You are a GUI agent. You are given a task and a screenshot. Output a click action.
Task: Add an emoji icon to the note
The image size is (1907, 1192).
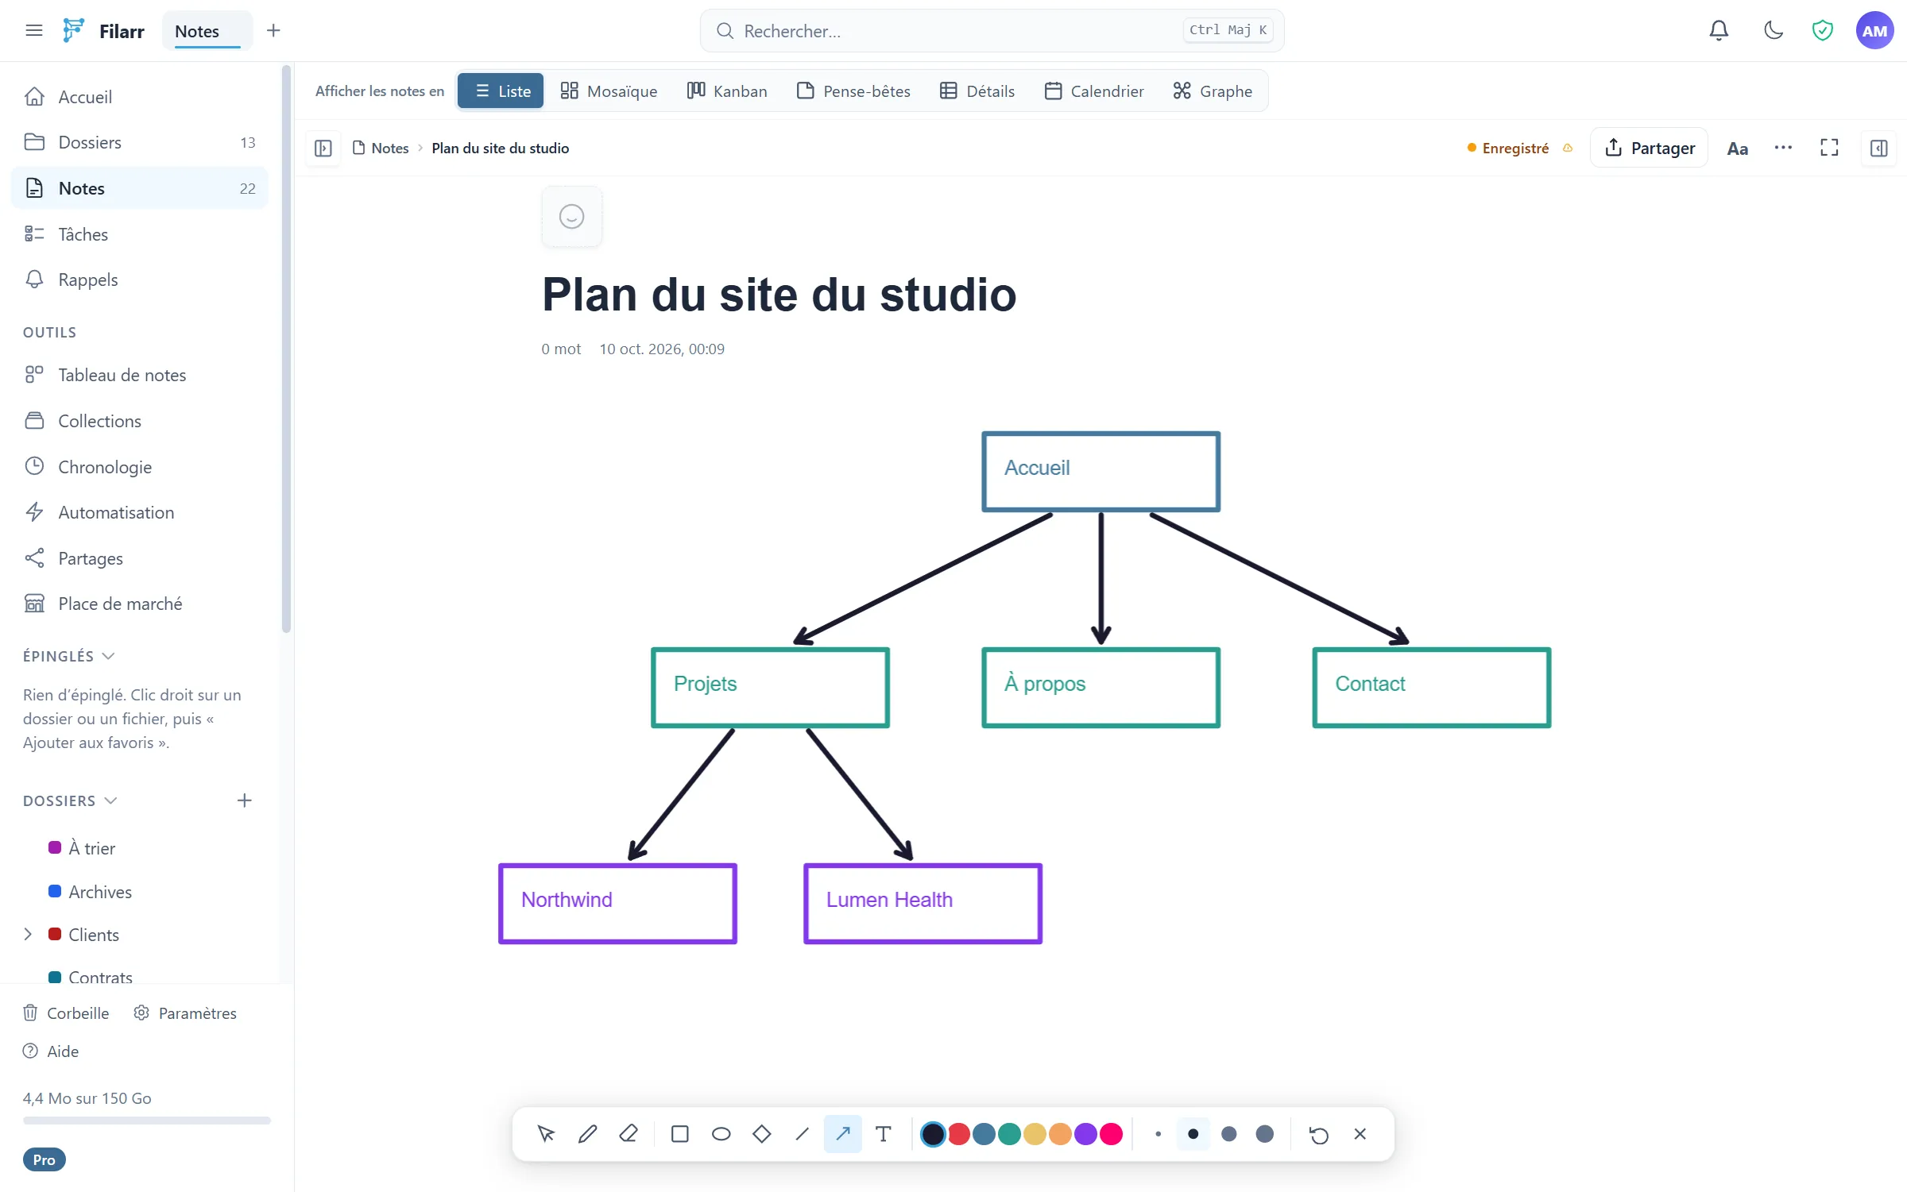(571, 217)
